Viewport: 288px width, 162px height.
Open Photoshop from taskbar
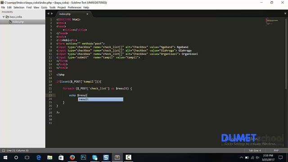pyautogui.click(x=83, y=157)
